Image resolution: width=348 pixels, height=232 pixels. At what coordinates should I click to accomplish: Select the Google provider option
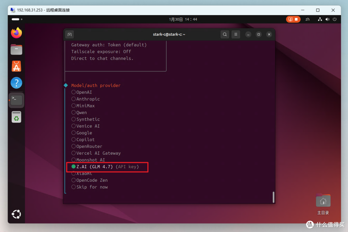coord(82,133)
